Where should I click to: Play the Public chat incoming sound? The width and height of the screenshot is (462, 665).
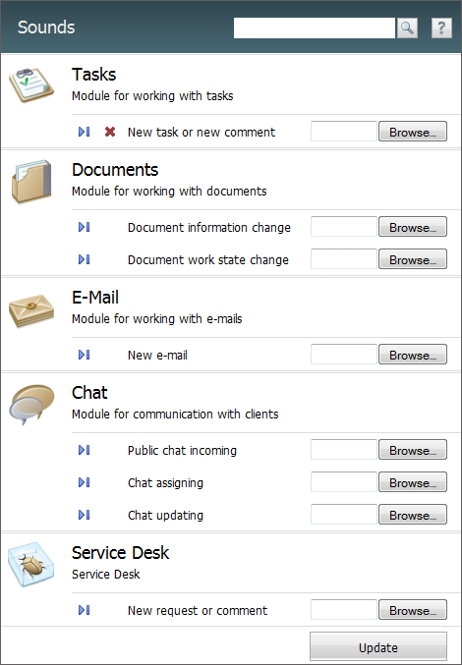coord(84,450)
